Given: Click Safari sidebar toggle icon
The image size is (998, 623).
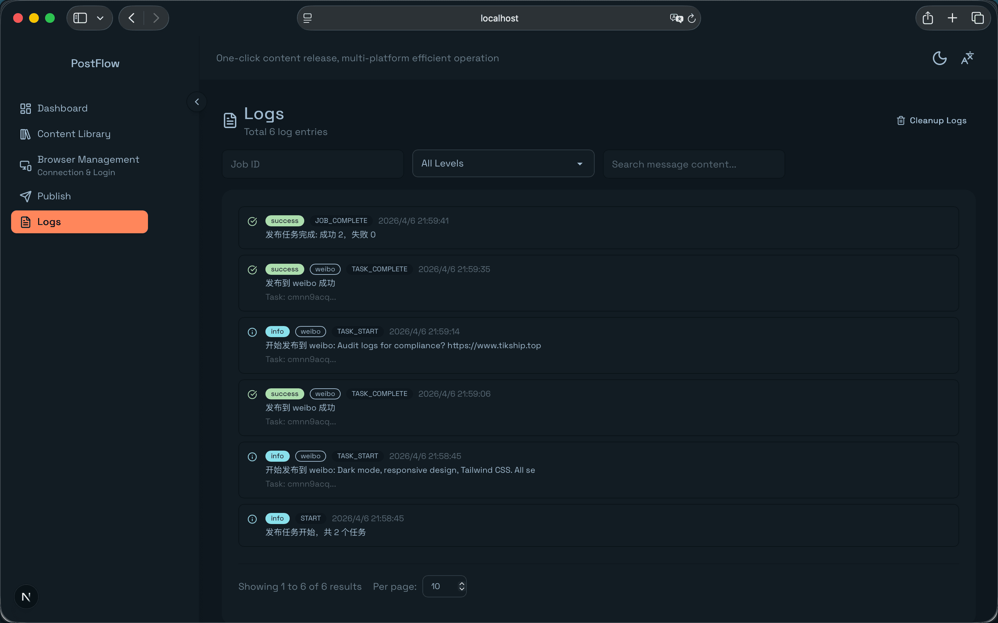Looking at the screenshot, I should pyautogui.click(x=80, y=18).
